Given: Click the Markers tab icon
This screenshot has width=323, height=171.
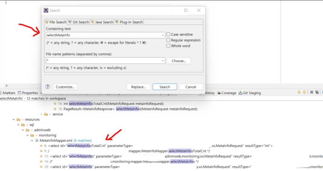Looking at the screenshot, I should (1, 93).
